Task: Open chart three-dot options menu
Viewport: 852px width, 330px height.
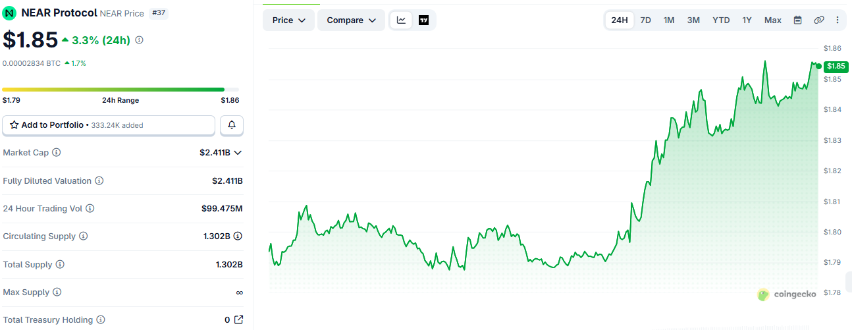Action: (x=838, y=20)
